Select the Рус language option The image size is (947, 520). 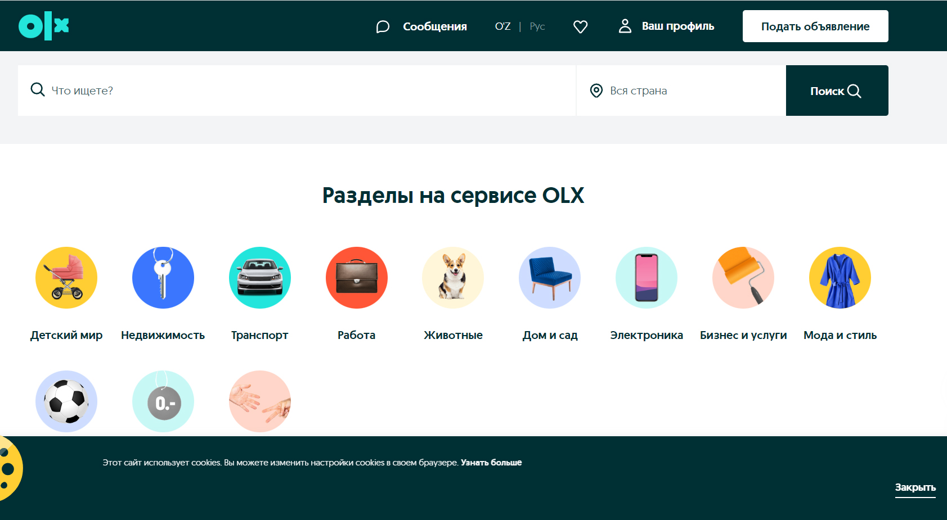[537, 26]
